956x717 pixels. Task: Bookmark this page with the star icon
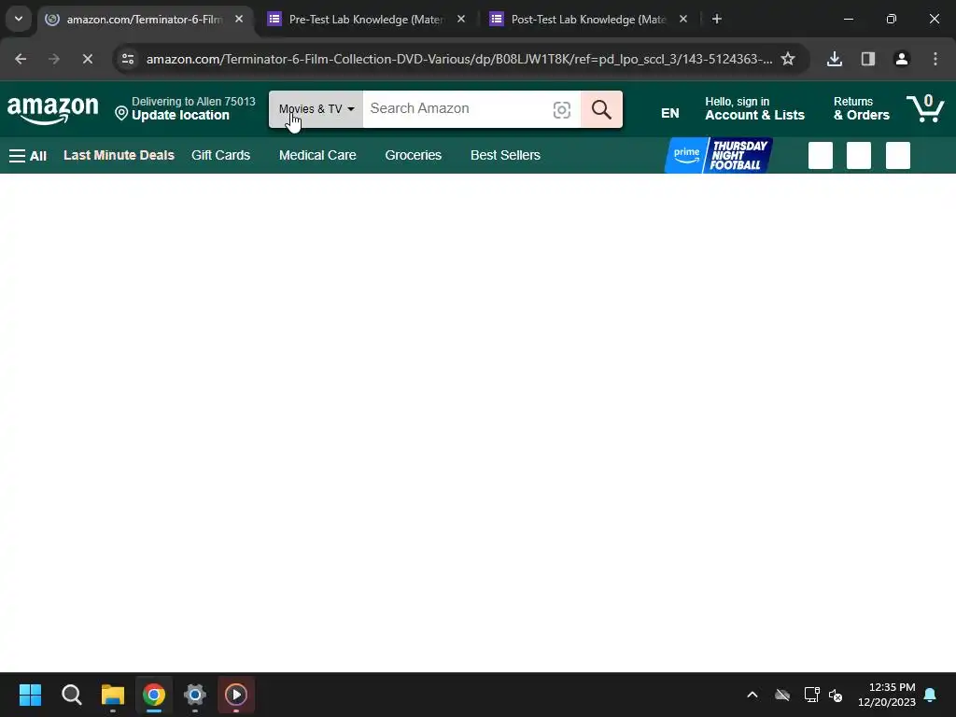click(788, 59)
